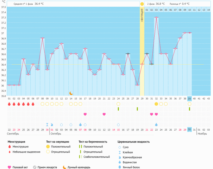Click the yellow ovulation sun icon at top
213x169 pixels.
coord(142,4)
